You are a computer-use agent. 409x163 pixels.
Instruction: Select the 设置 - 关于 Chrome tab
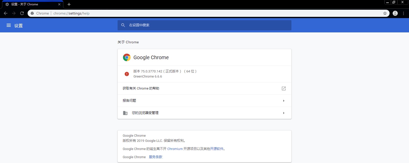33,4
